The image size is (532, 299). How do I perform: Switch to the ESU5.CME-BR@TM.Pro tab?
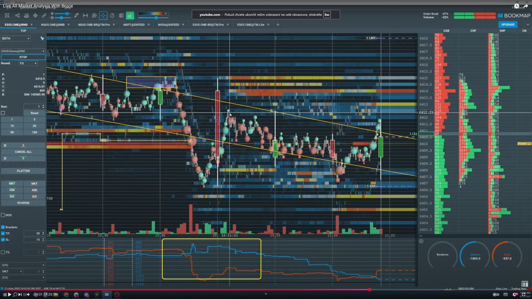click(208, 24)
